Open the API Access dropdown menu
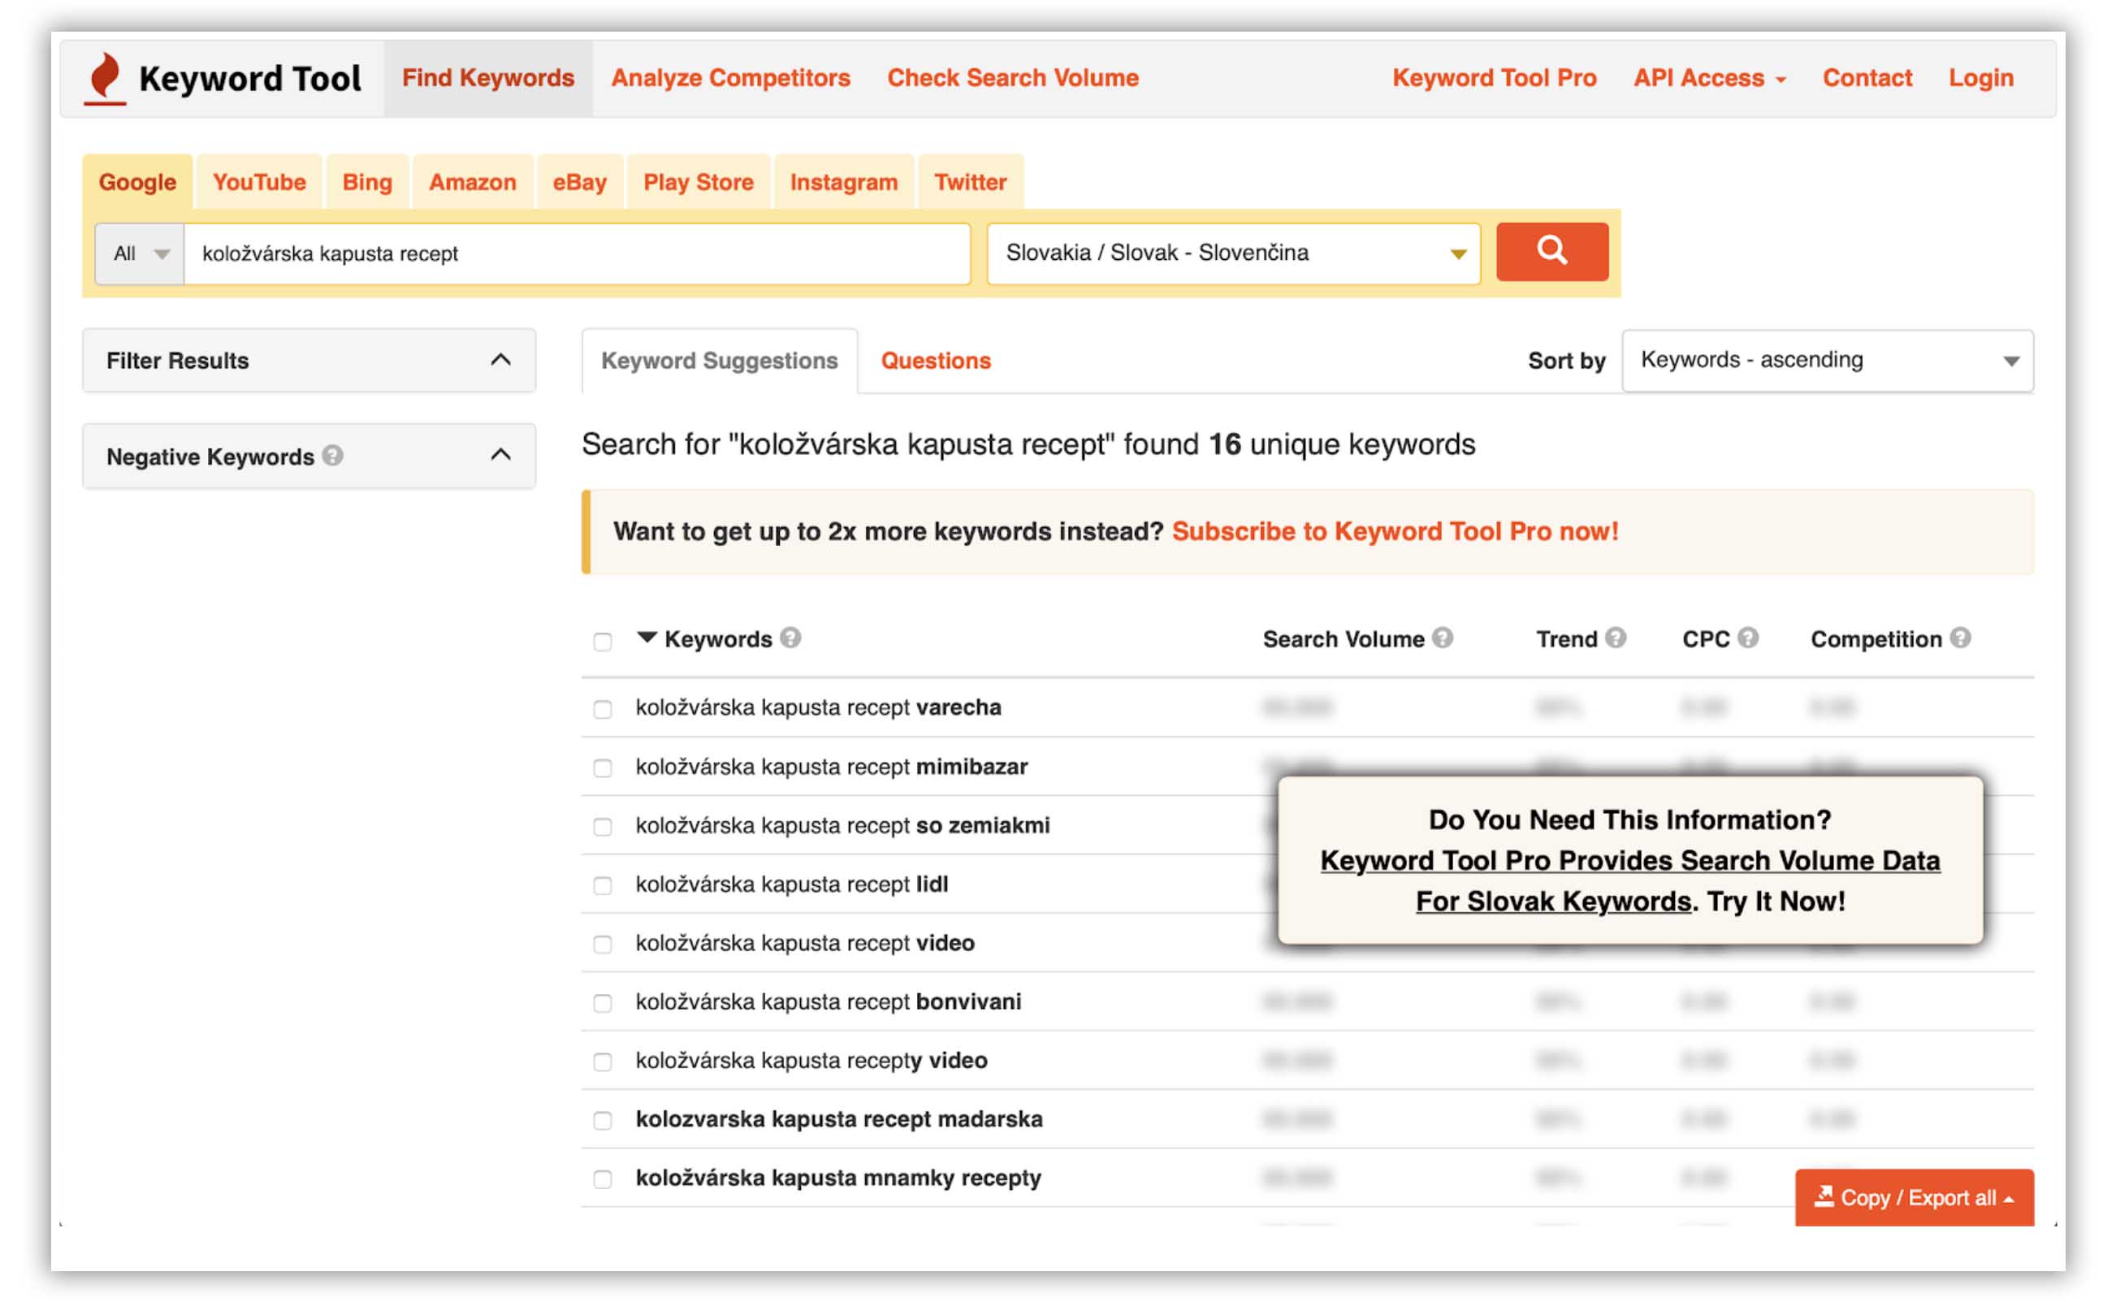Screen dimensions: 2116x1302 pos(1710,77)
